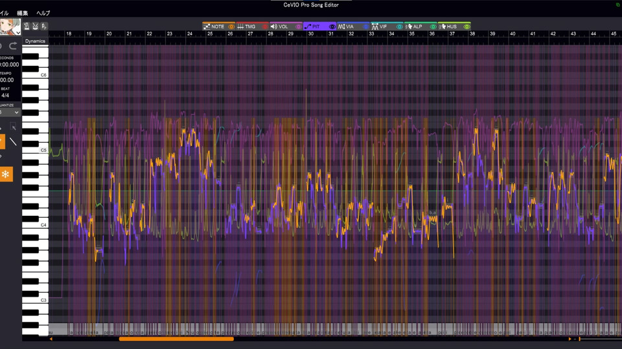Open the Dynamics parameter selector
The height and width of the screenshot is (349, 622).
[x=35, y=41]
